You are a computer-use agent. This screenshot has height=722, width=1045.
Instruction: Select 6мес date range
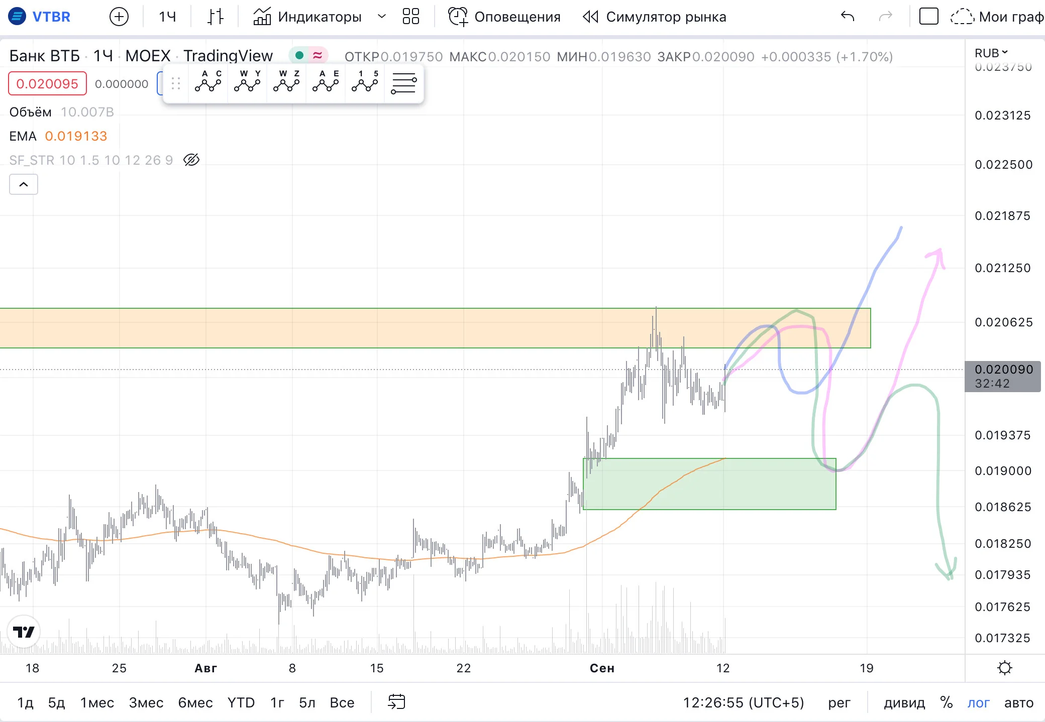(195, 702)
